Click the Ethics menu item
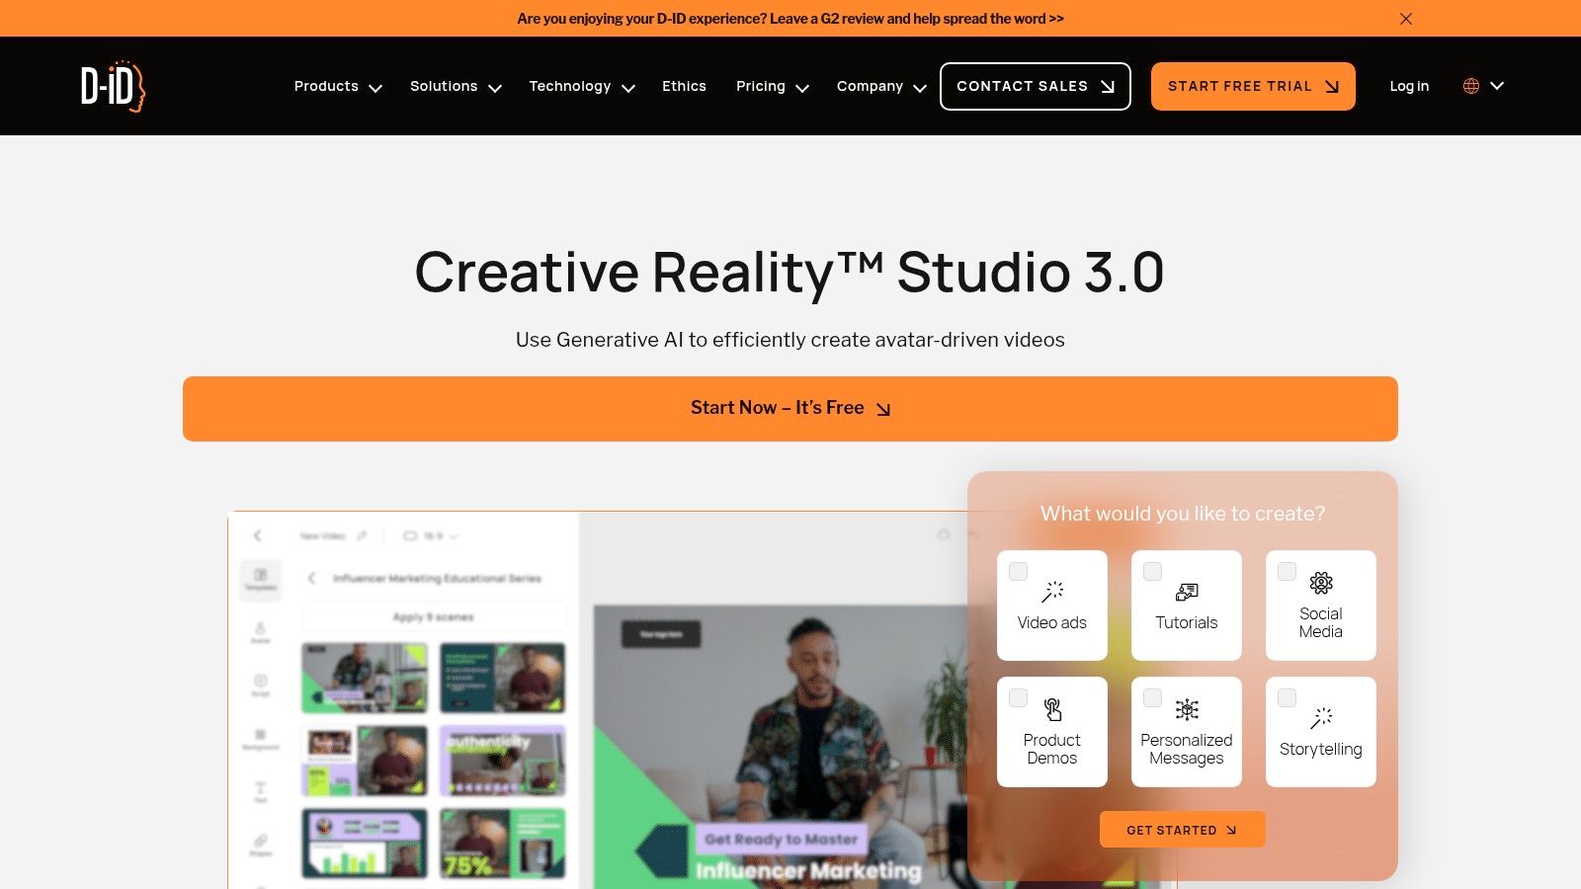 click(x=684, y=86)
